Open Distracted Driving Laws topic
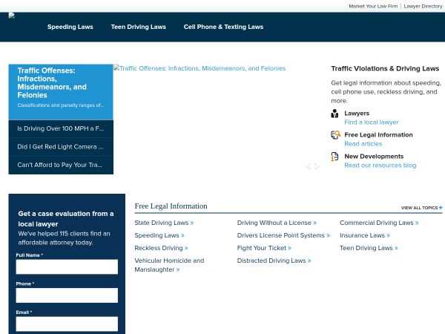The image size is (445, 334). [x=274, y=261]
